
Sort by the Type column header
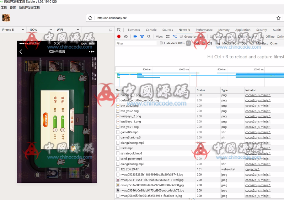click(x=232, y=90)
